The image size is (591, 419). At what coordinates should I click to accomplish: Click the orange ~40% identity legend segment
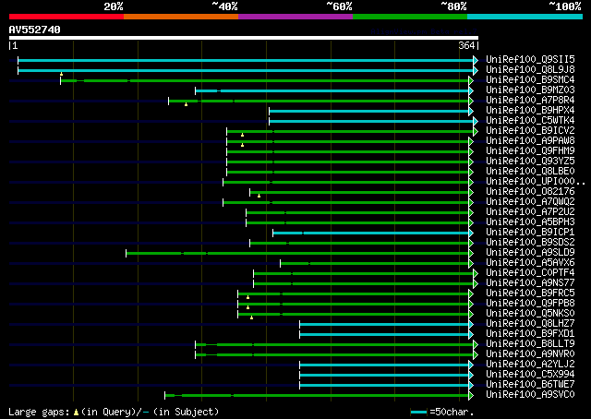[x=181, y=17]
